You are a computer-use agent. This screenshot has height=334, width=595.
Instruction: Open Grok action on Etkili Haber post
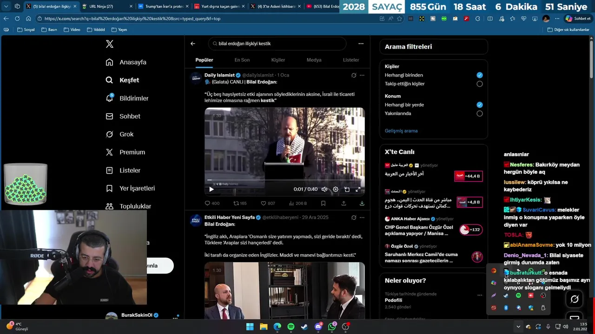coord(354,218)
